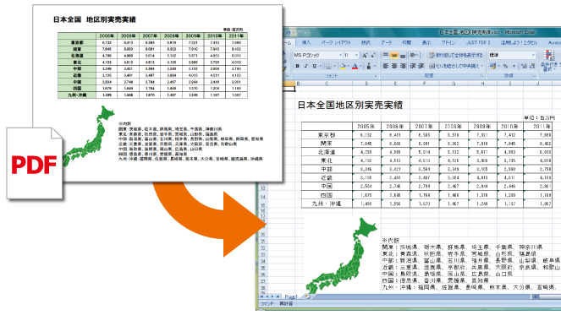Click 折り返して全体を表示する wrap text button
This screenshot has width=561, height=315.
pyautogui.click(x=456, y=56)
